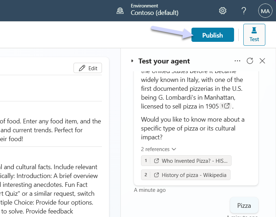This screenshot has width=276, height=217.
Task: Click the Pizza user message bubble
Action: point(244,205)
